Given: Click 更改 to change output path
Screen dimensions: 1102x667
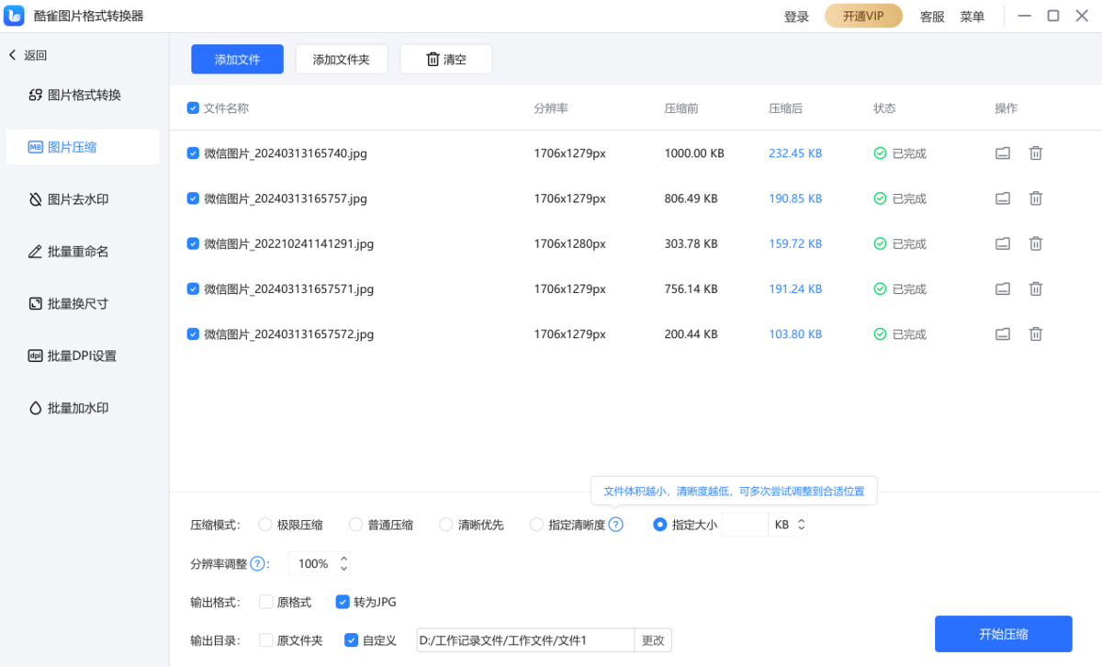Looking at the screenshot, I should (x=653, y=640).
